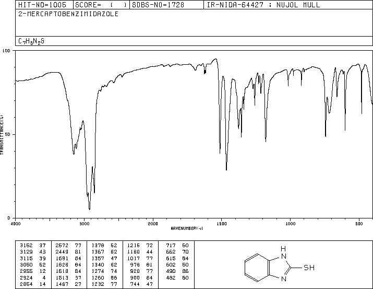Click the 1467 peak entry in the table

62,284
